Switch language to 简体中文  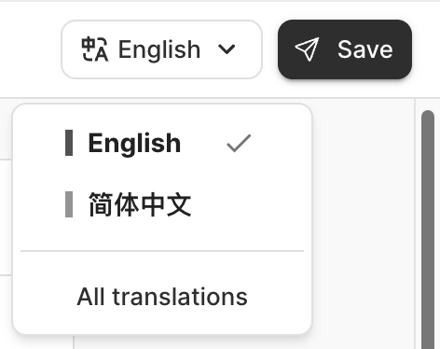click(x=162, y=204)
